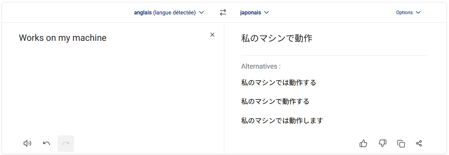Undo the last edit in source text
The image size is (449, 155).
coord(47,143)
